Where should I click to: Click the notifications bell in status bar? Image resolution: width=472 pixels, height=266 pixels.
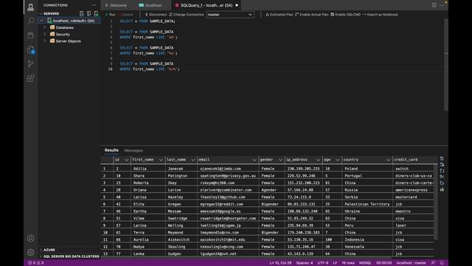tap(442, 263)
